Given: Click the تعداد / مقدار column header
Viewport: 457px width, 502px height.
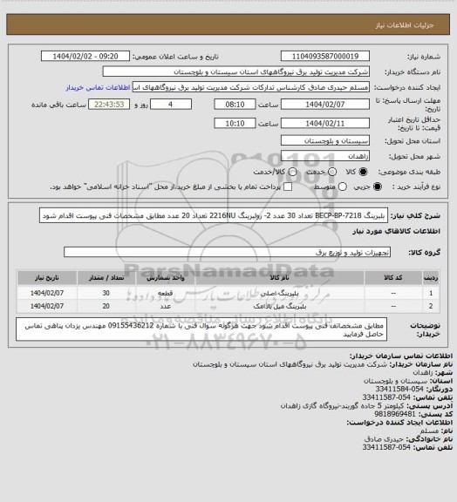Looking at the screenshot, I should (106, 278).
